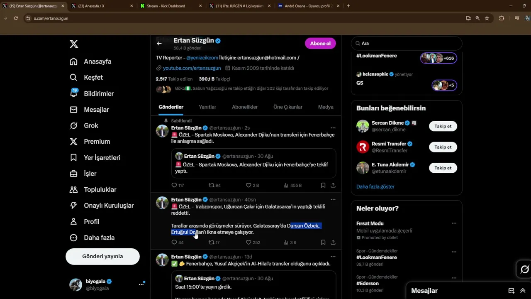Viewport: 531px width, 299px height.
Task: Open new browser tab
Action: click(348, 6)
